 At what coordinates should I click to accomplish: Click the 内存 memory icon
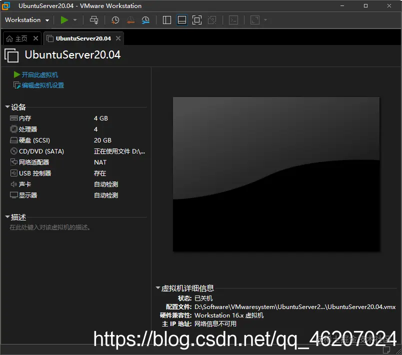(14, 118)
